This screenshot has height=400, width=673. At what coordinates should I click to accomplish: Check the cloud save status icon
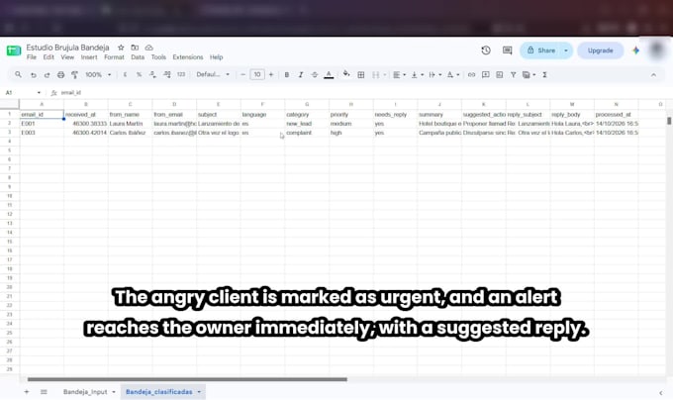[148, 48]
